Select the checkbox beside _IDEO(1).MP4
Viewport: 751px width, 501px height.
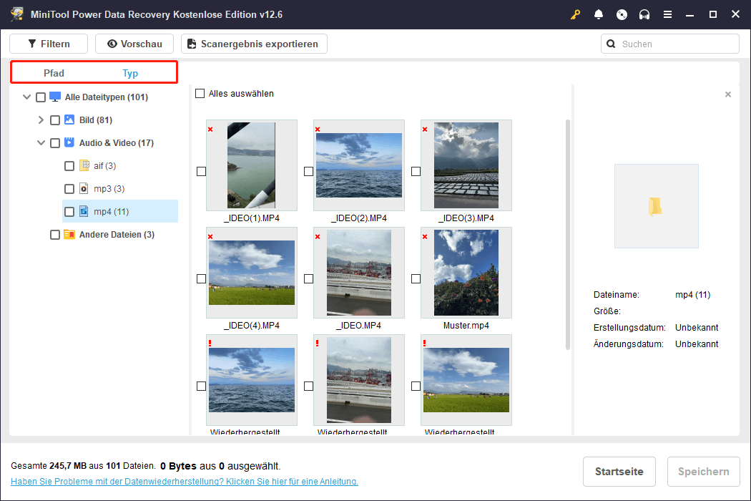[x=201, y=171]
